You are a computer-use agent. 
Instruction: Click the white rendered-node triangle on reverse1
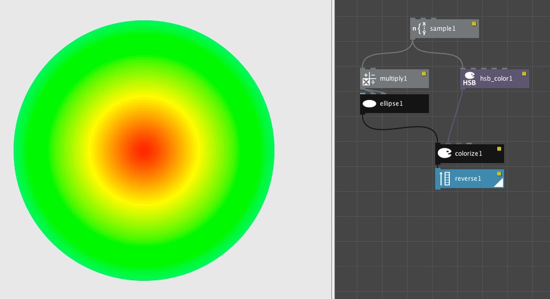point(499,183)
